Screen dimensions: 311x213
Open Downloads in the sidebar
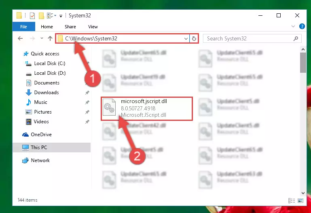pos(47,93)
